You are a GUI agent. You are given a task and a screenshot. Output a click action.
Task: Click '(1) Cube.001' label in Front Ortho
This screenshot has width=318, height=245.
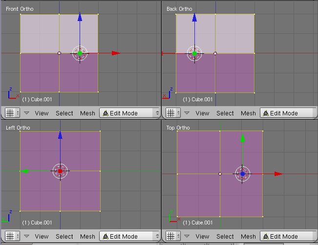pos(37,99)
